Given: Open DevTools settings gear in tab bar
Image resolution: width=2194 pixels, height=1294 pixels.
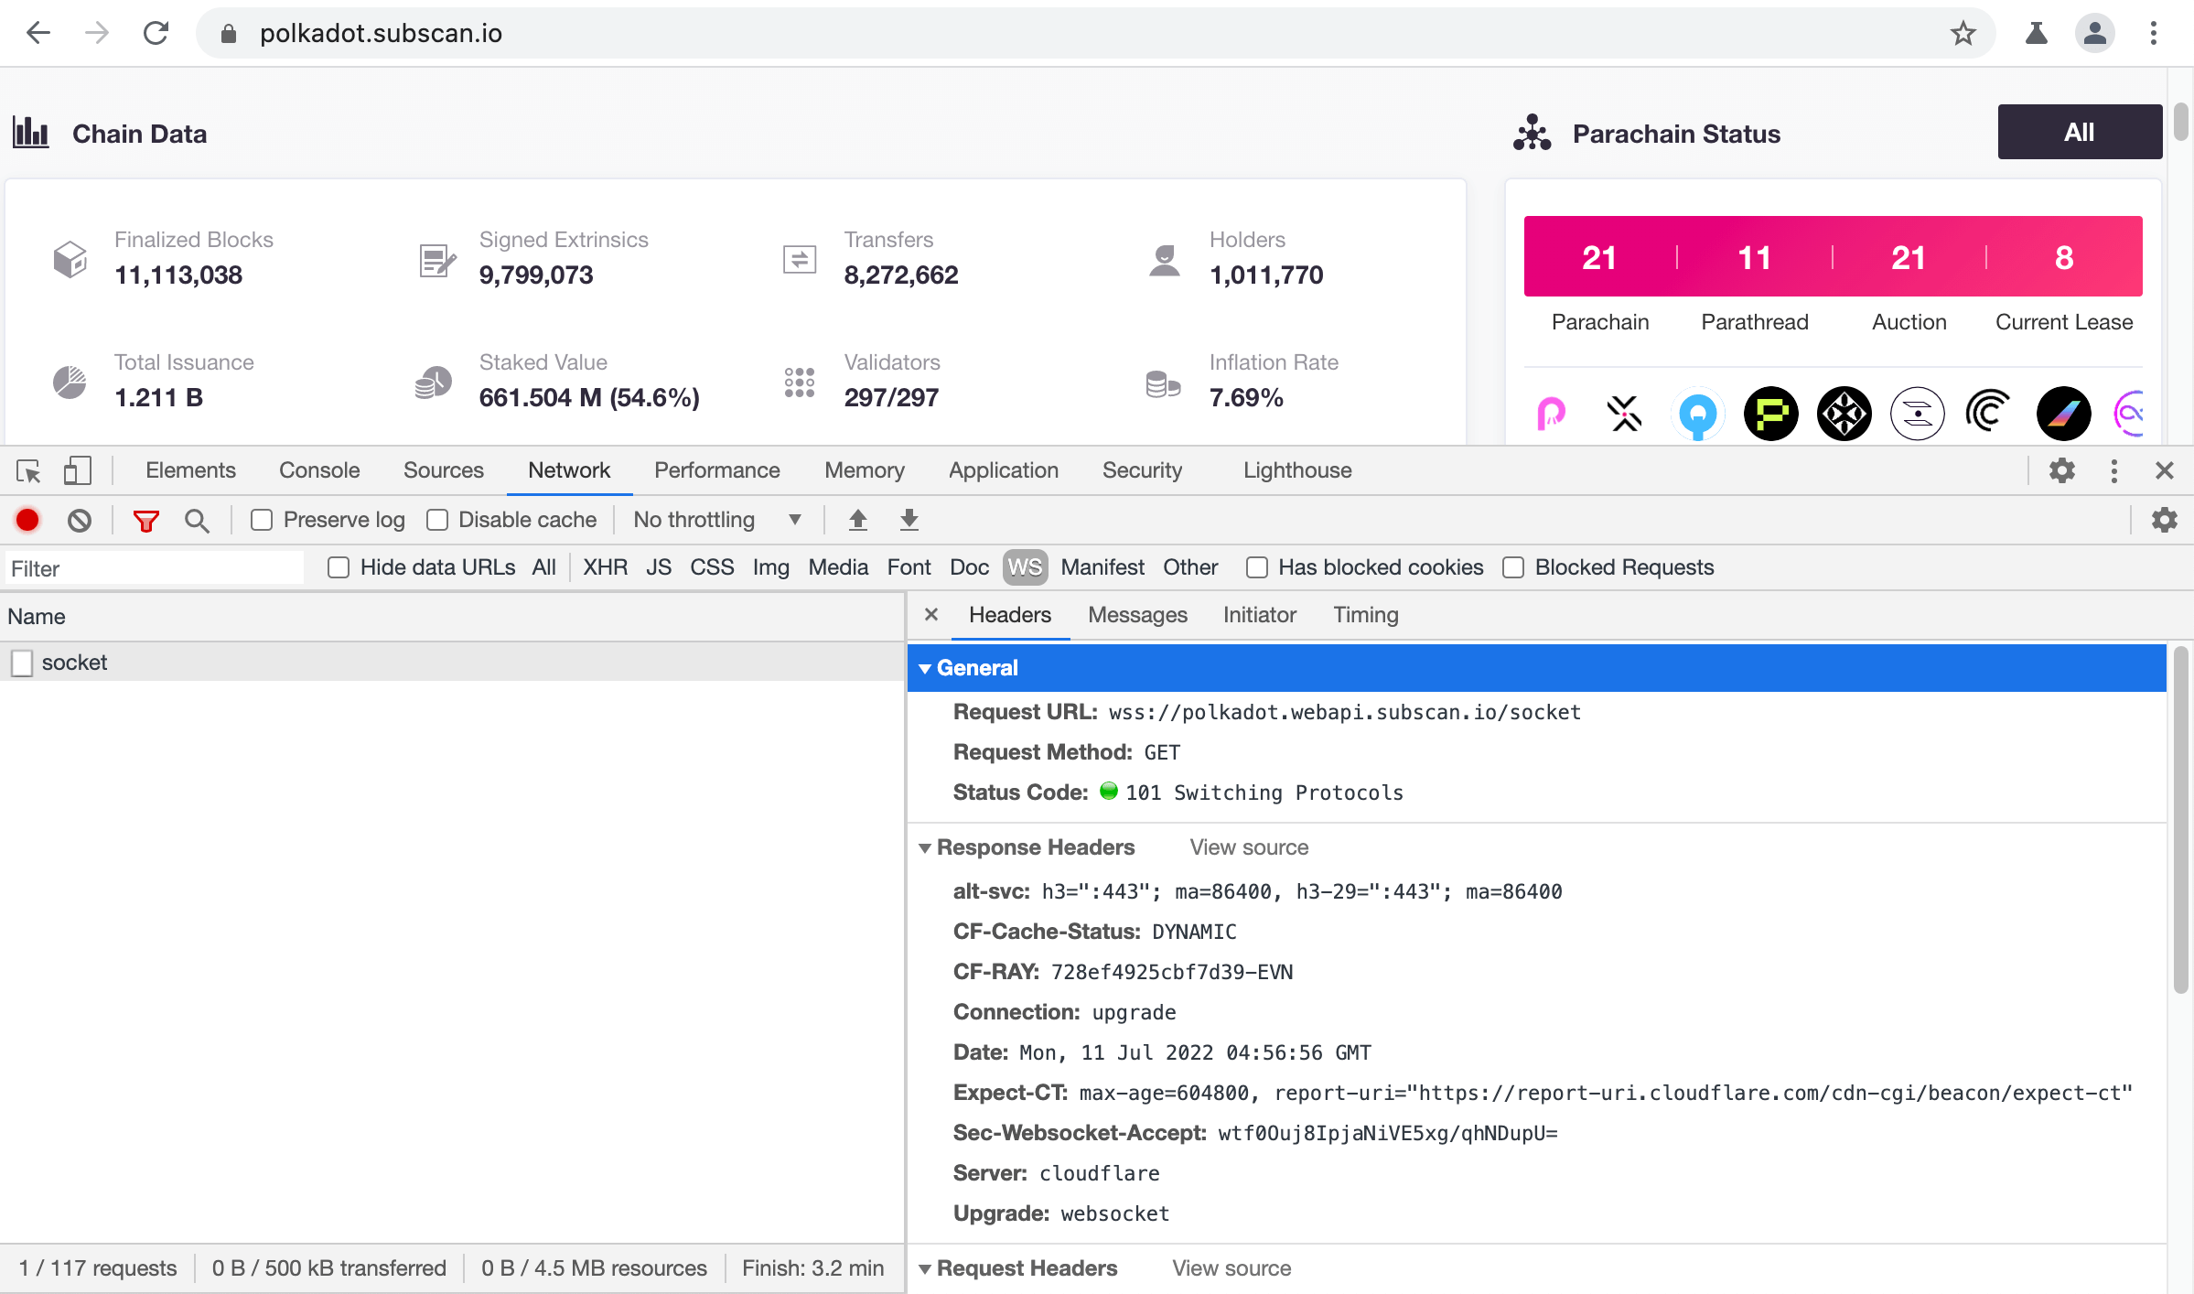Looking at the screenshot, I should click(x=2062, y=470).
